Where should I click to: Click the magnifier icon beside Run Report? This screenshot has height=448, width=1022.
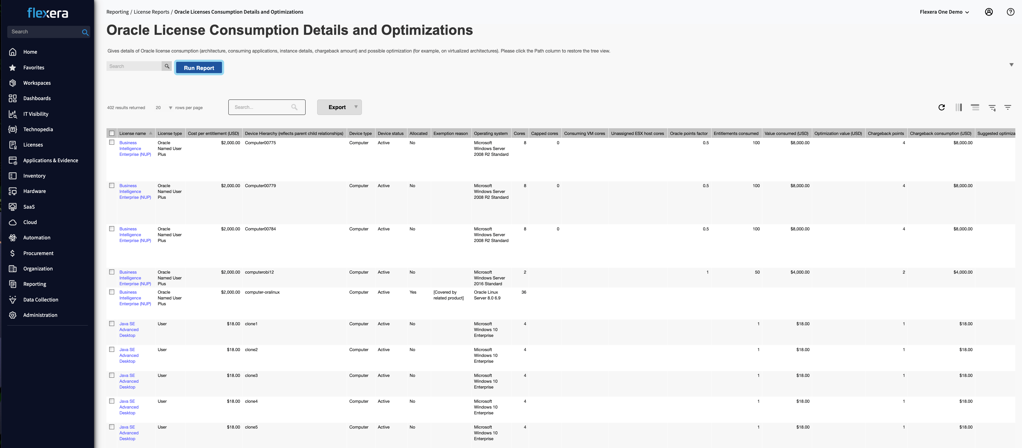(167, 66)
